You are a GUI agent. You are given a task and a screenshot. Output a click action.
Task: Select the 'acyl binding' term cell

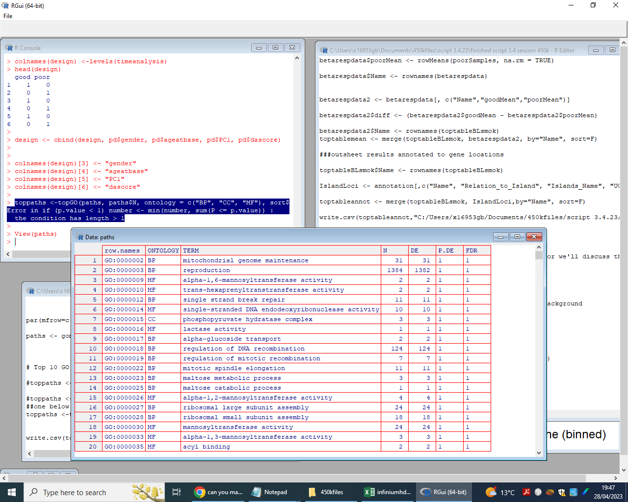[x=281, y=447]
